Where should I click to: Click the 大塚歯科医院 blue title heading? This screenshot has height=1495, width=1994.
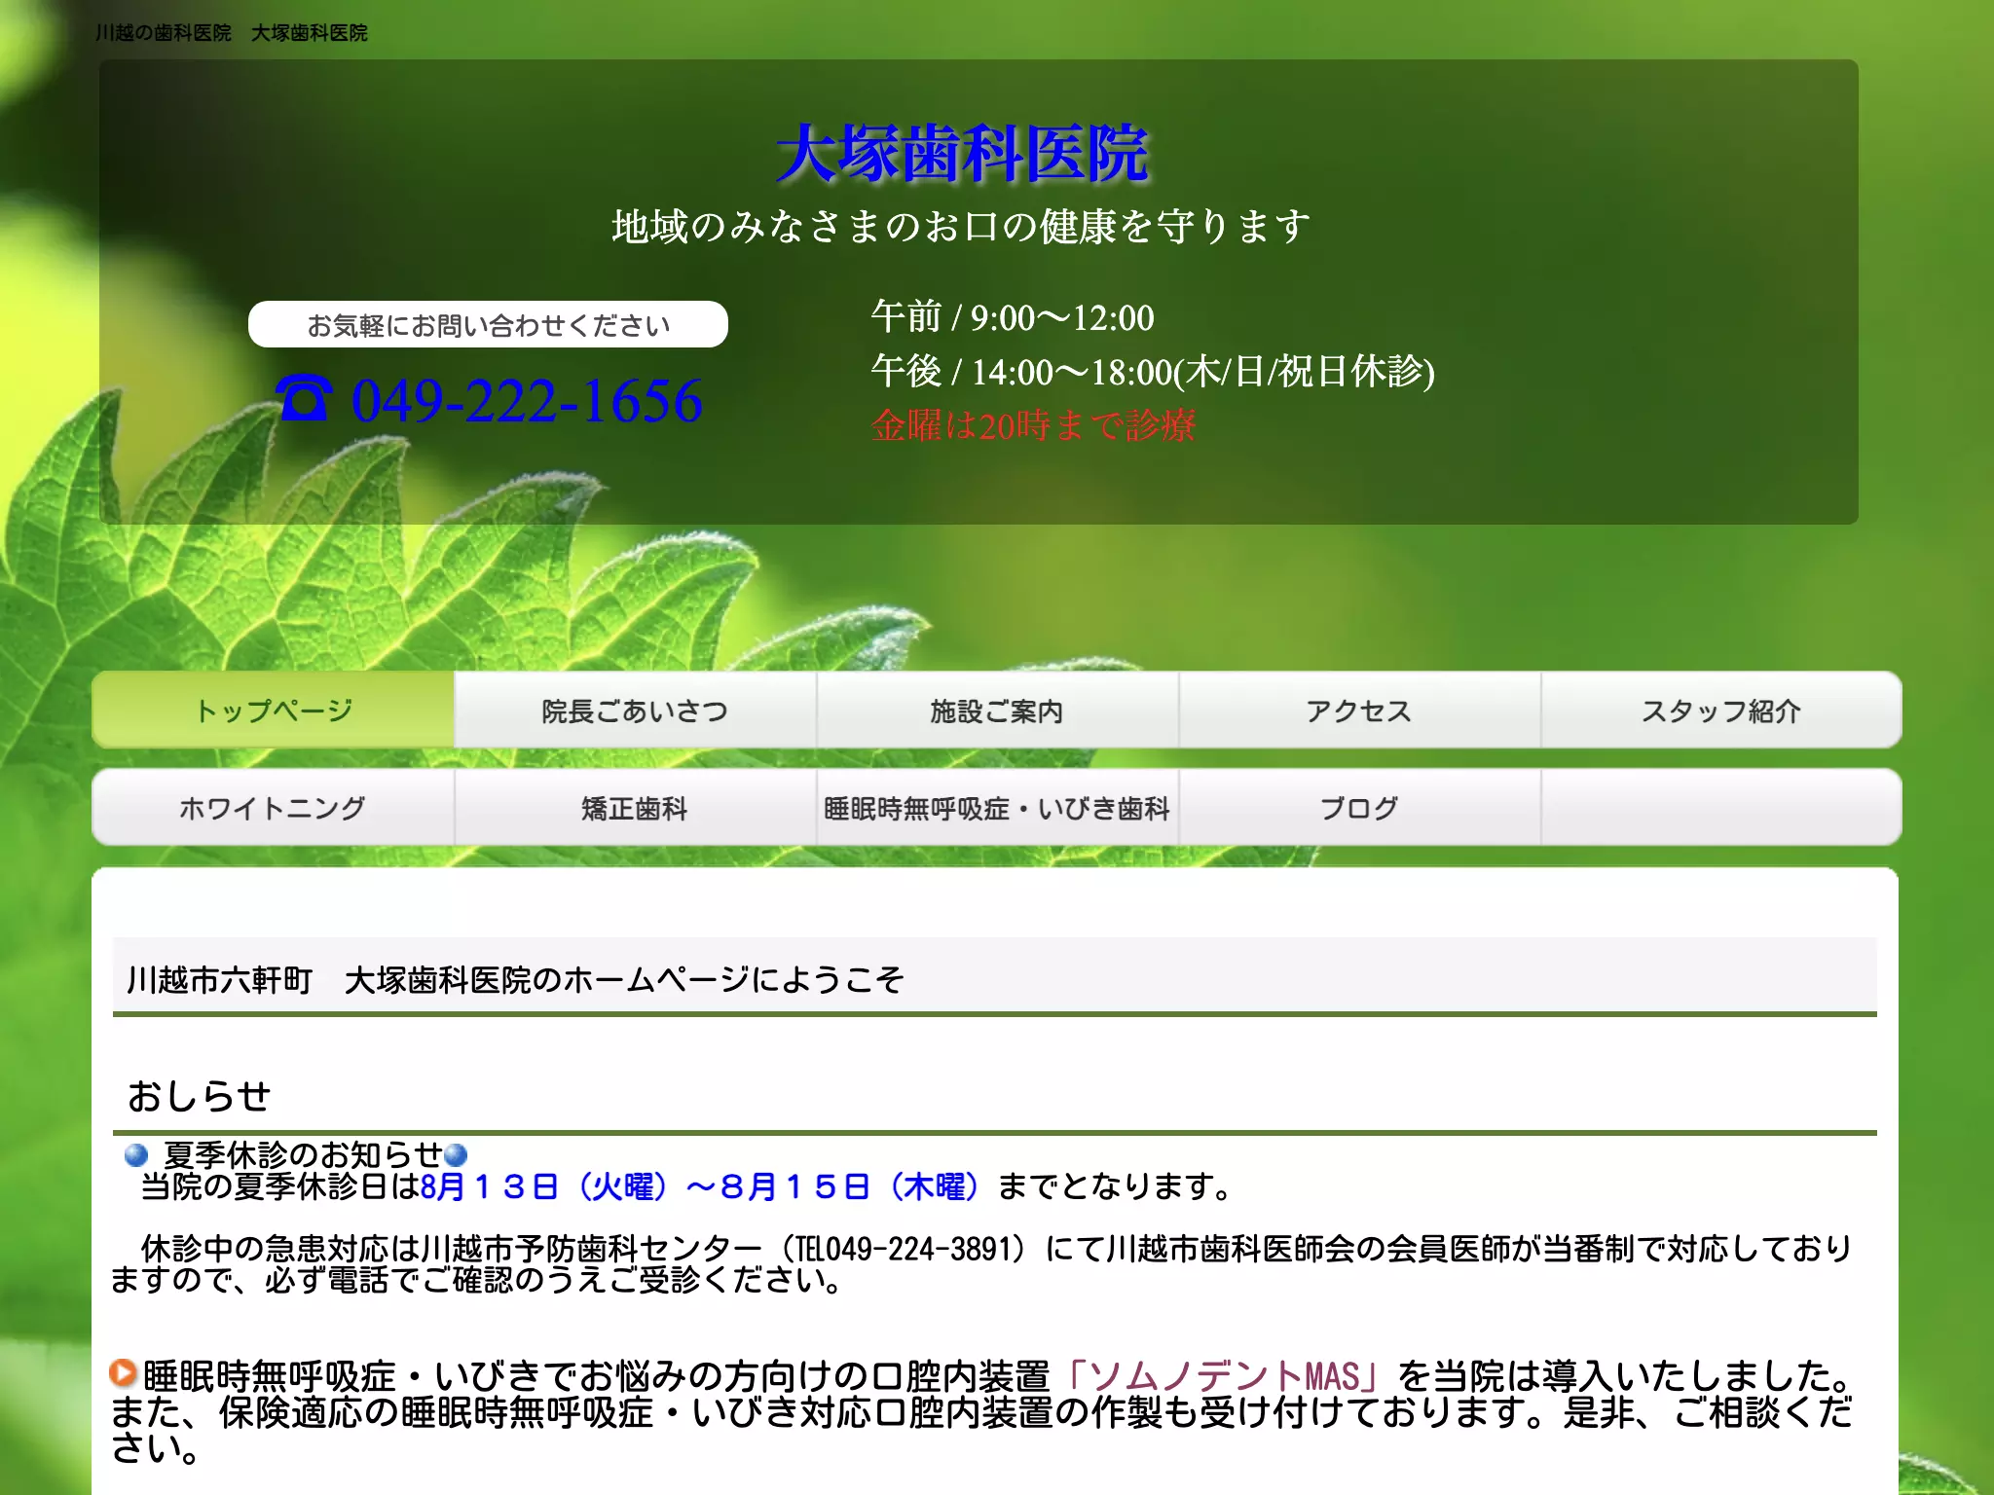point(963,154)
